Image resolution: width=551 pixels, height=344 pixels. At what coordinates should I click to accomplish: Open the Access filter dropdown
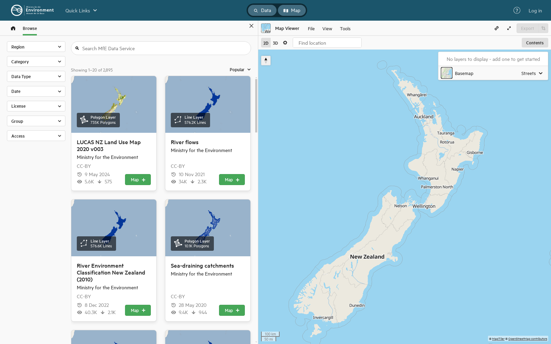point(36,136)
